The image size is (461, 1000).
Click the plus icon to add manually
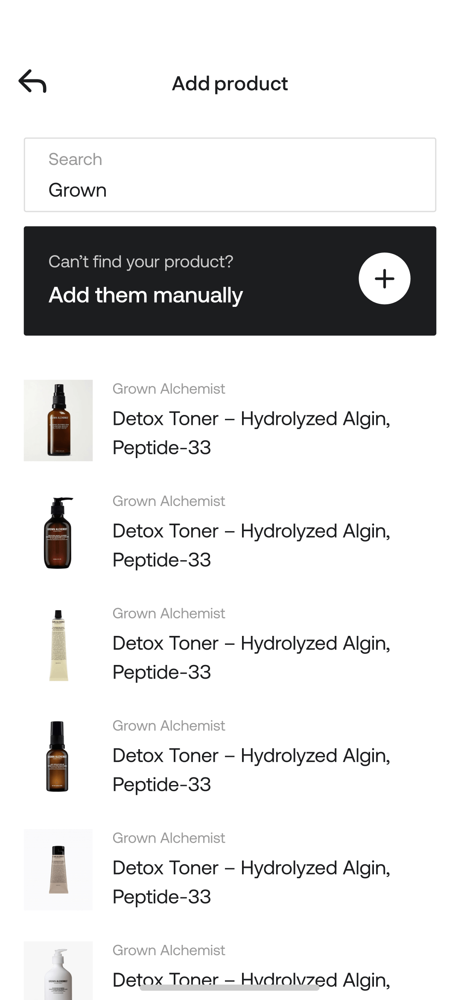tap(384, 279)
